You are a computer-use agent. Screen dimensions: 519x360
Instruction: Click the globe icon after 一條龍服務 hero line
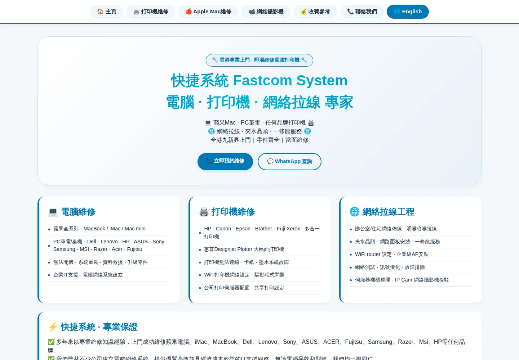pos(307,131)
